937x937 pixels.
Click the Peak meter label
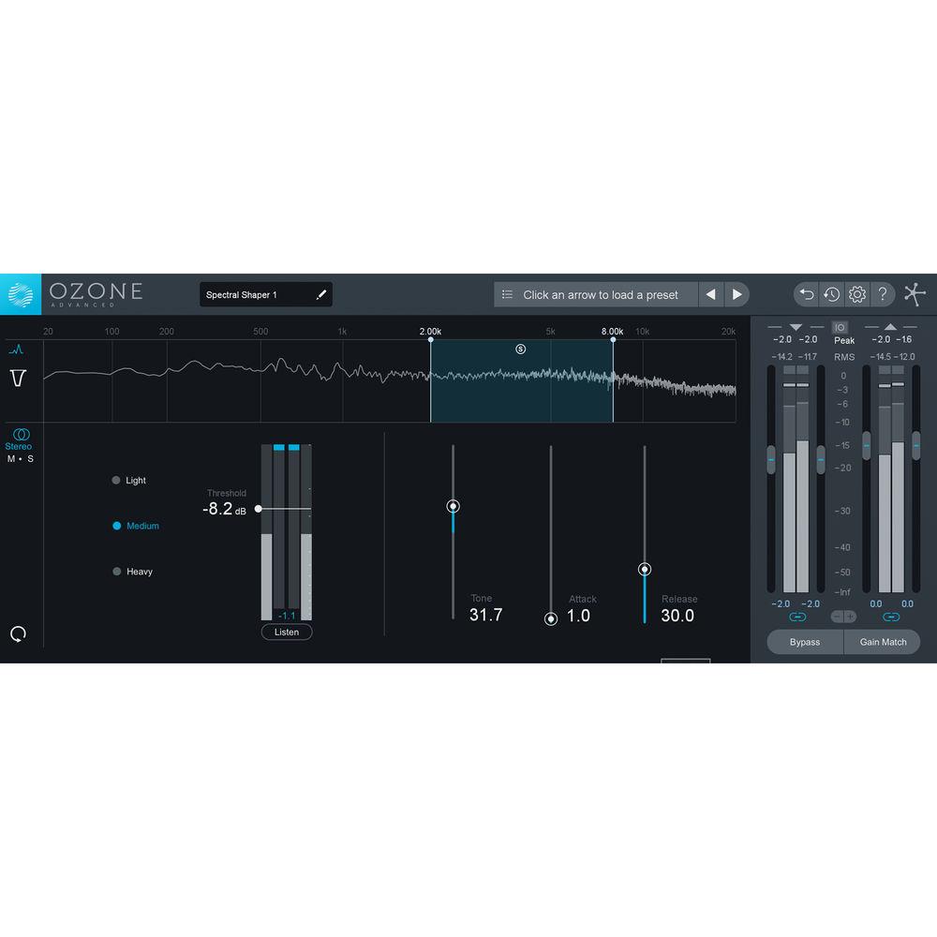[x=843, y=341]
